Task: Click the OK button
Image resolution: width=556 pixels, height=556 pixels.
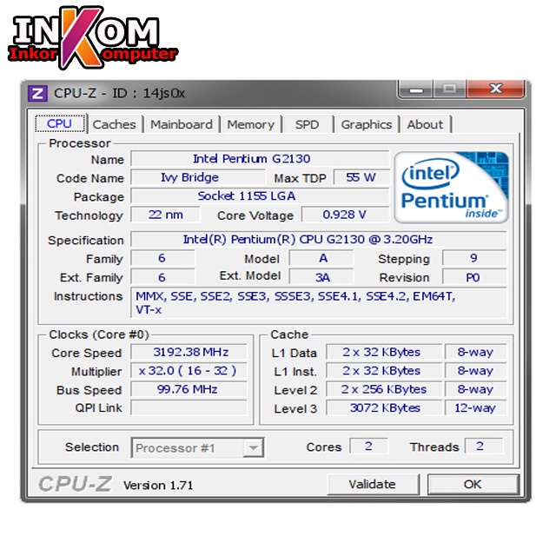Action: click(473, 485)
